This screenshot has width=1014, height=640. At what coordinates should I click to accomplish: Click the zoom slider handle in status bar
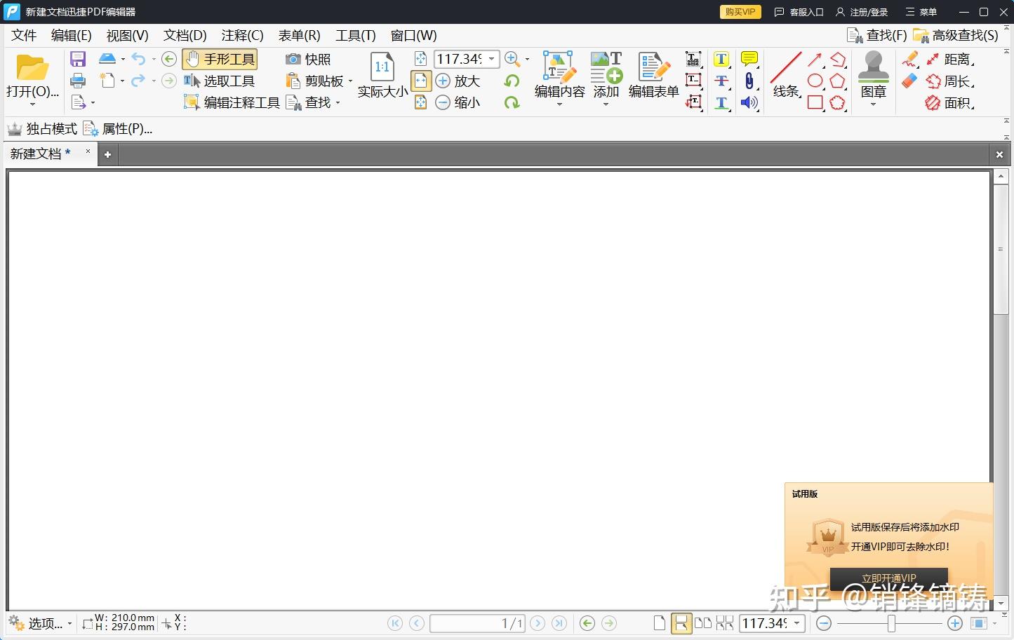point(891,623)
